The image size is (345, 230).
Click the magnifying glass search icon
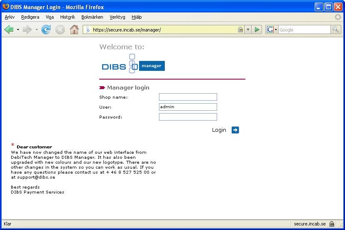coord(336,29)
